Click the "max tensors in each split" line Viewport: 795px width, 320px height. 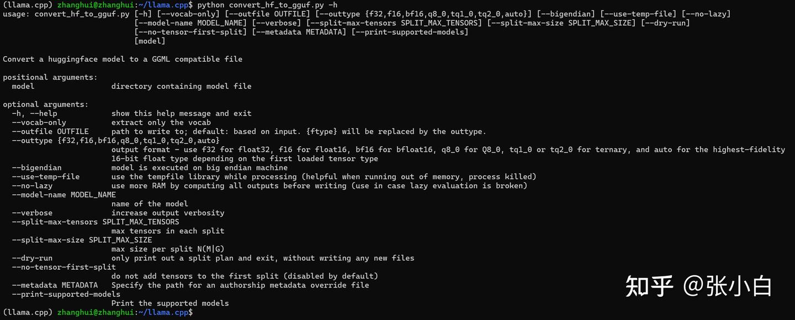point(168,231)
